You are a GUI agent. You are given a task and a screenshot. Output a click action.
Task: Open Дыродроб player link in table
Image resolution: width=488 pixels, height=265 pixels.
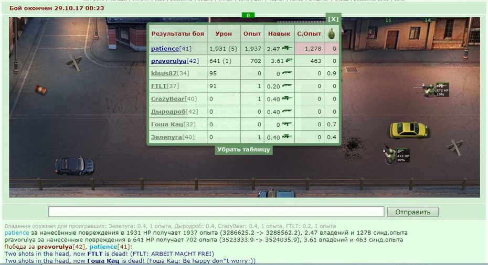tap(168, 112)
